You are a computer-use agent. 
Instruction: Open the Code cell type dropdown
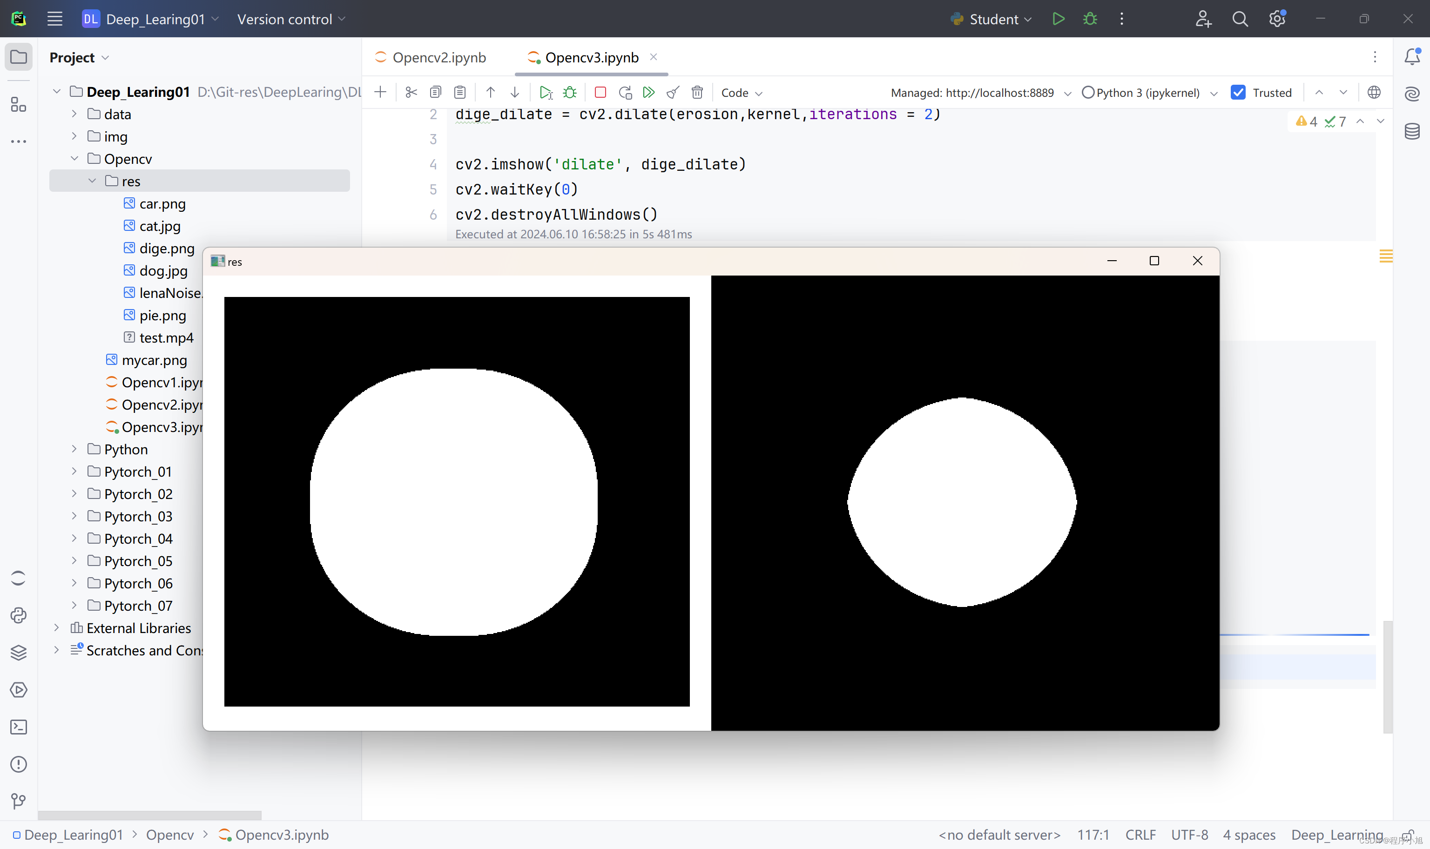[742, 93]
